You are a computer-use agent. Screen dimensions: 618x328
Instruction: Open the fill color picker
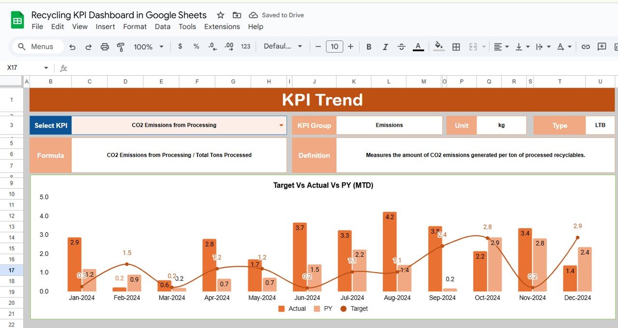[439, 46]
